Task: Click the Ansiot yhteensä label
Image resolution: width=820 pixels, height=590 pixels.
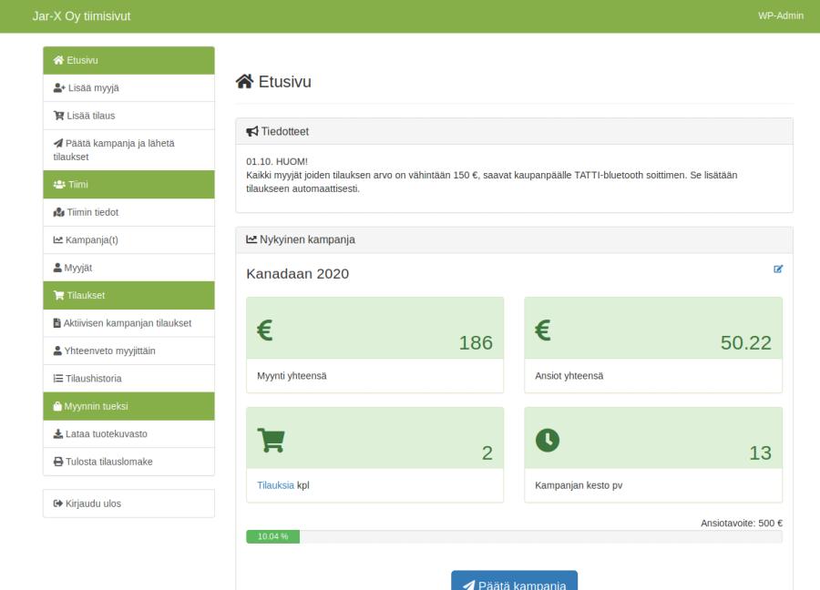Action: click(x=569, y=376)
